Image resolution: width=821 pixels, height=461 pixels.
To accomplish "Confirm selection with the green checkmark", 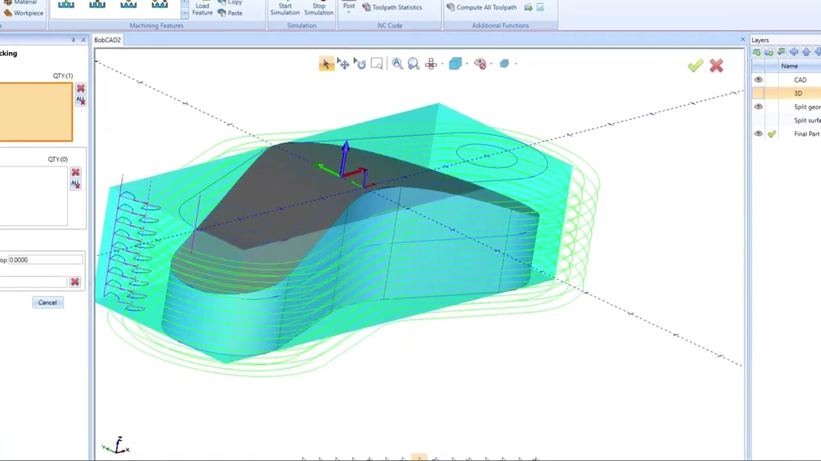I will coord(695,65).
